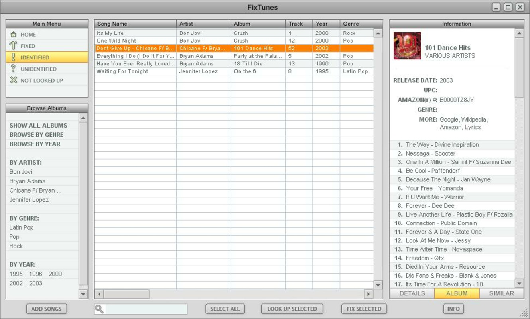Click BROWSE BY GENRE
Screen dimensions: 530x319
click(x=36, y=135)
